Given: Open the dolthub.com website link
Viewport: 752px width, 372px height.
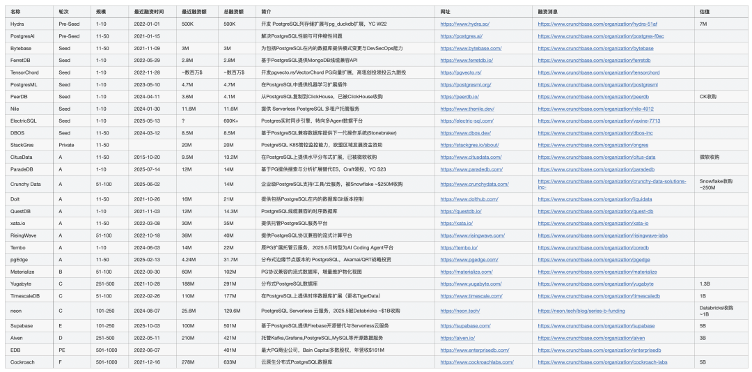Looking at the screenshot, I should [469, 199].
